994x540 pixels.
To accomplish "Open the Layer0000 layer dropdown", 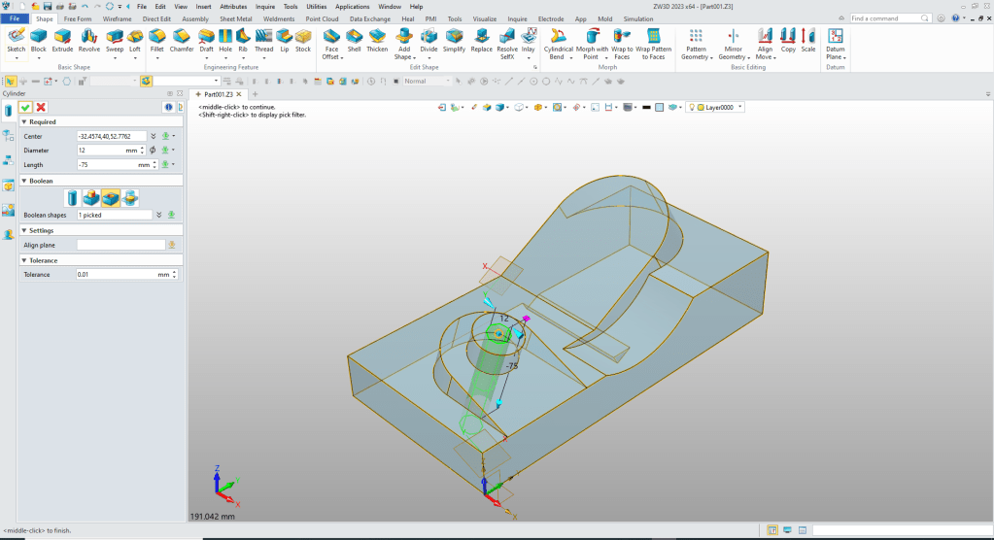I will [x=740, y=107].
